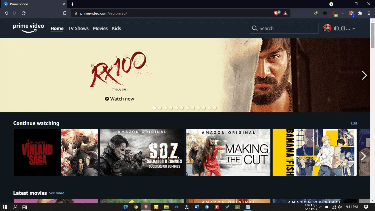The width and height of the screenshot is (375, 211).
Task: Click the Latest movies heading
Action: click(30, 193)
